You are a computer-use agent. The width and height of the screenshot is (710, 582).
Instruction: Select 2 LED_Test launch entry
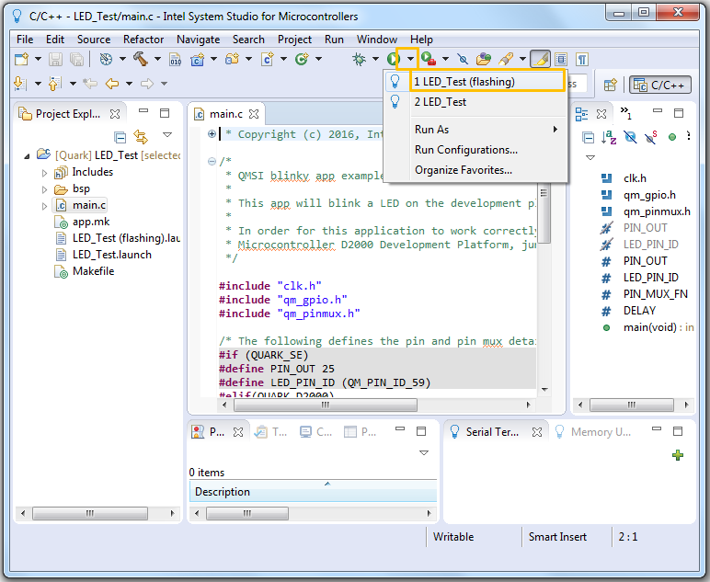475,102
